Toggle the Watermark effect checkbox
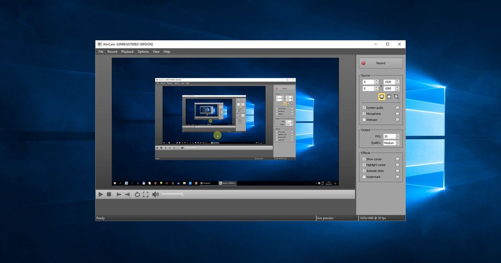501x263 pixels. pyautogui.click(x=364, y=177)
